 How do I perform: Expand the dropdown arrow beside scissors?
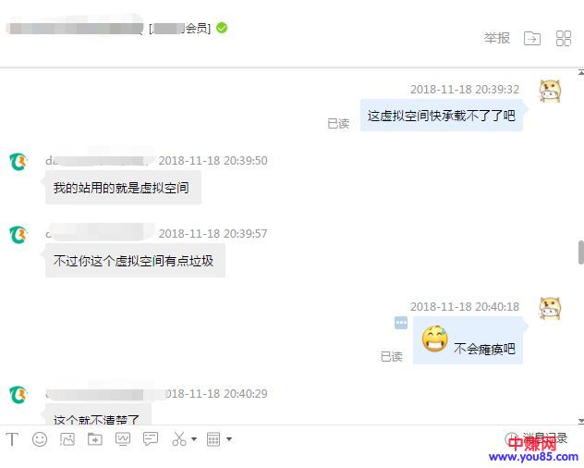pyautogui.click(x=194, y=439)
